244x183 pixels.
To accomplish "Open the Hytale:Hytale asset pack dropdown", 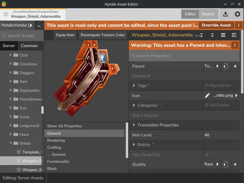I will tap(17, 25).
